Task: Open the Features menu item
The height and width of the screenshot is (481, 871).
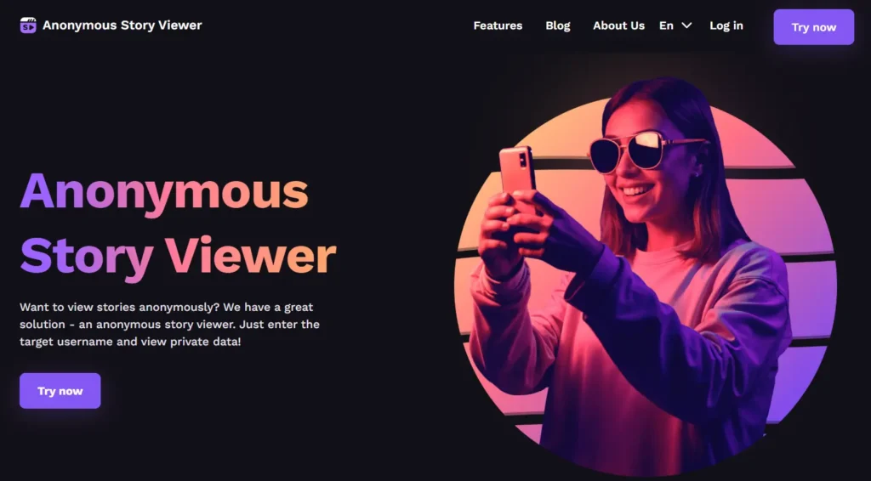Action: (498, 25)
